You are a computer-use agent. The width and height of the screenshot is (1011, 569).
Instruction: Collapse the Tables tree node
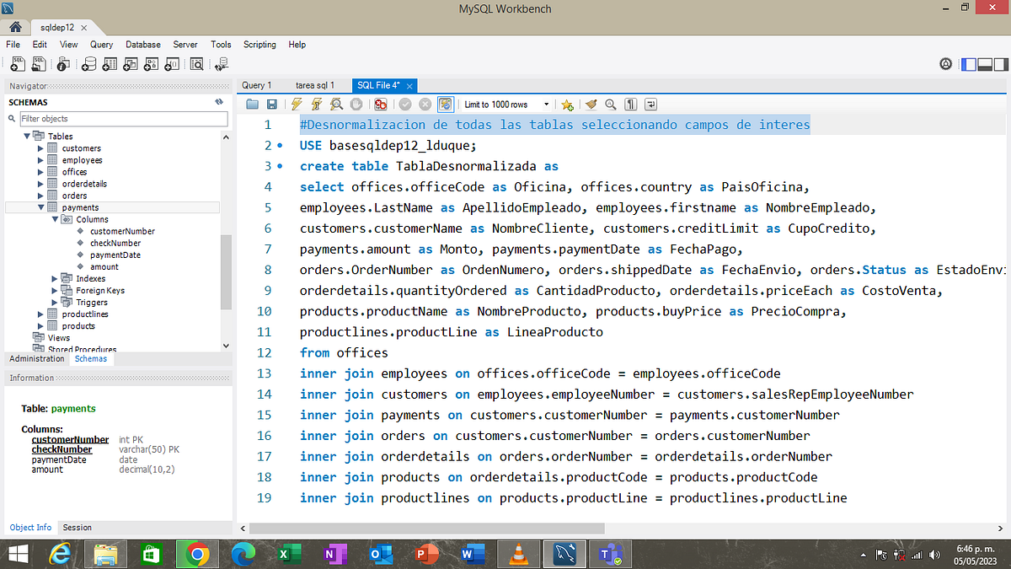(x=27, y=136)
